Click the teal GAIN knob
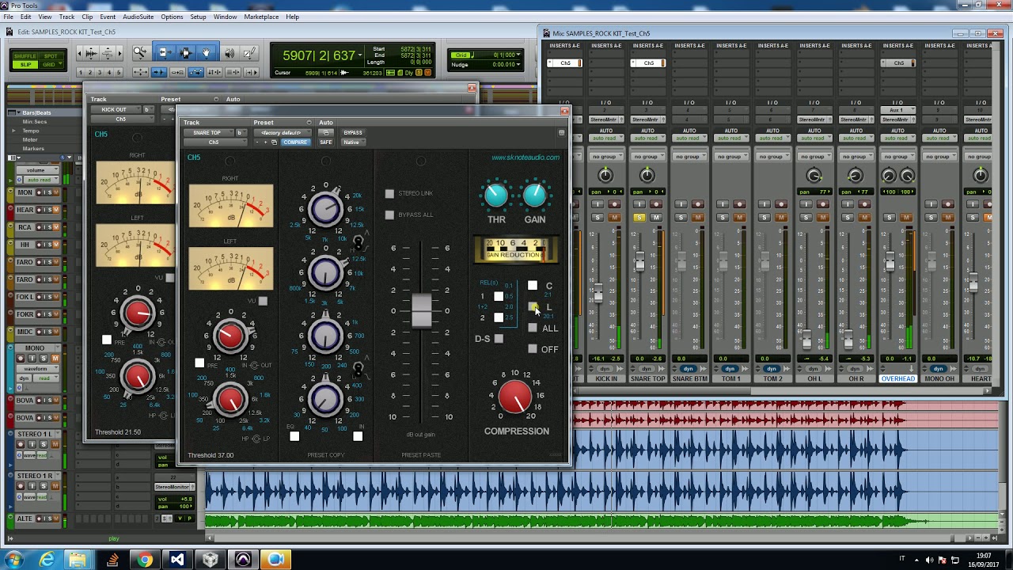1013x570 pixels. click(x=535, y=195)
